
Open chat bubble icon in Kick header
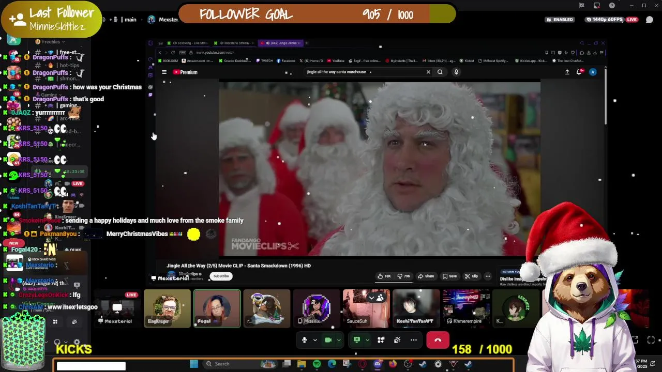pos(650,20)
